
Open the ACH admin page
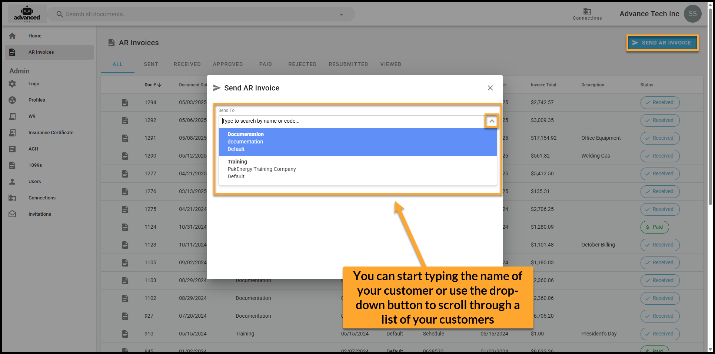[x=49, y=149]
